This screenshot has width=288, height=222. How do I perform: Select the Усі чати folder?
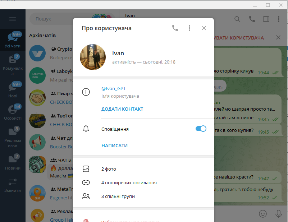click(13, 40)
